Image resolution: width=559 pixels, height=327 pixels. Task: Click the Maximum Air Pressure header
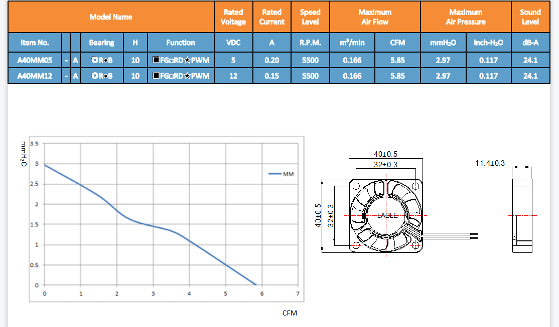coord(466,17)
